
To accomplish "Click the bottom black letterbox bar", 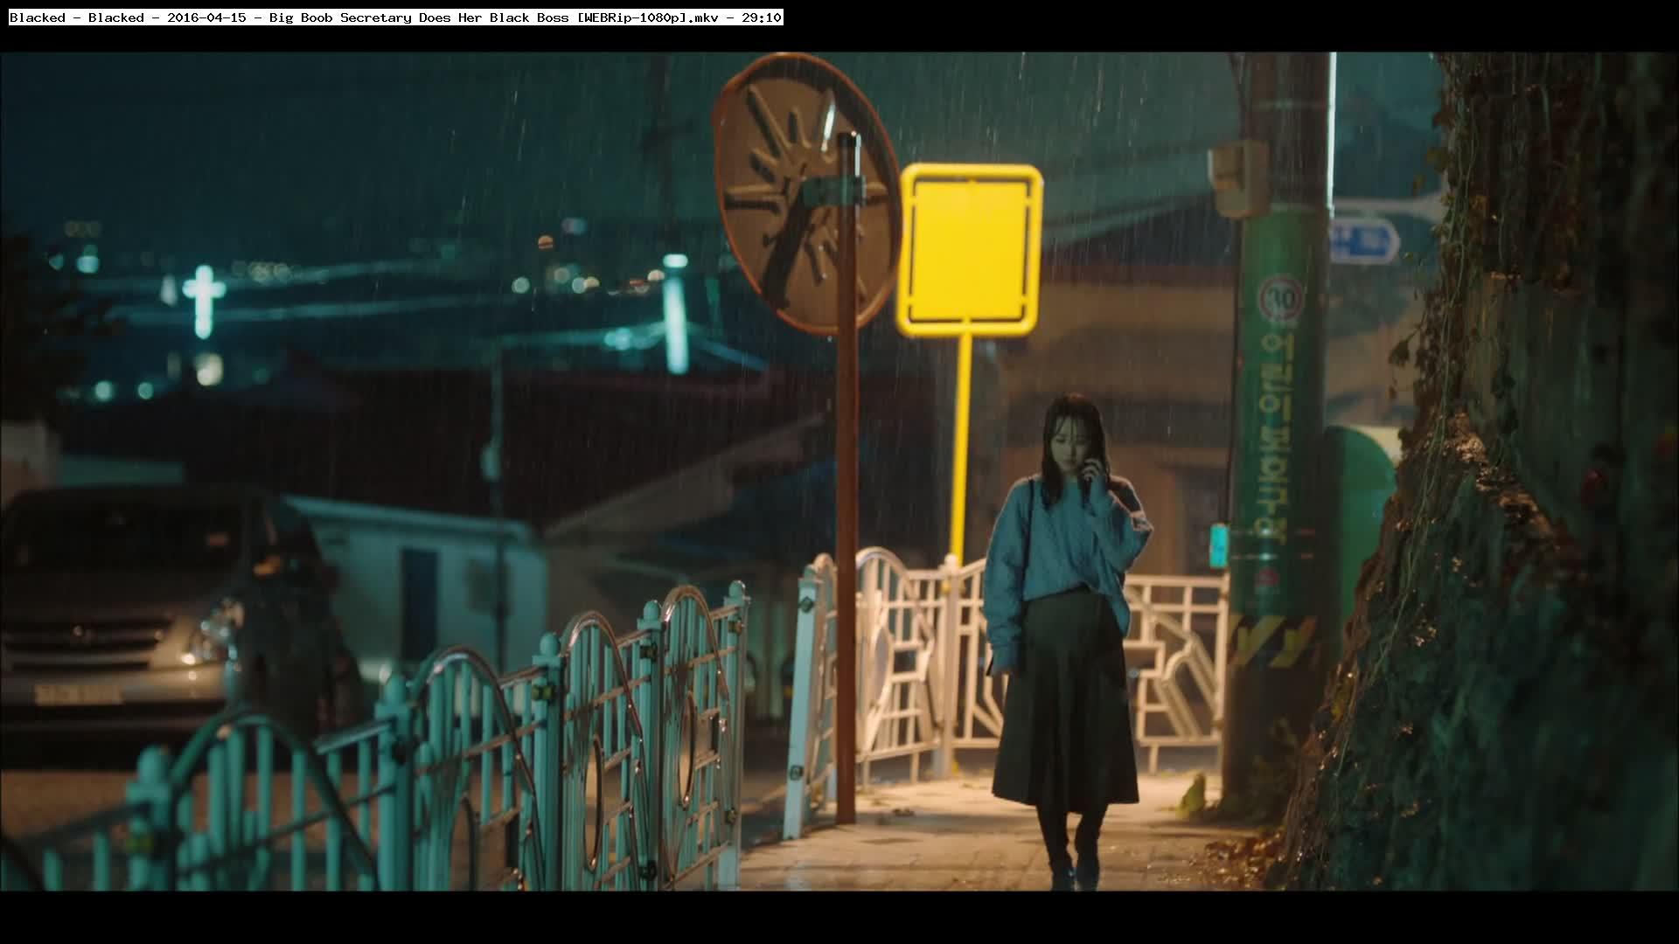I will click(x=839, y=918).
